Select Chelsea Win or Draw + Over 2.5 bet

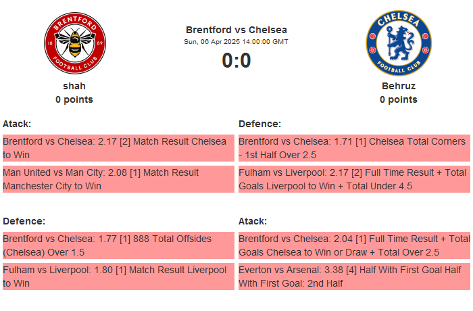(x=354, y=245)
